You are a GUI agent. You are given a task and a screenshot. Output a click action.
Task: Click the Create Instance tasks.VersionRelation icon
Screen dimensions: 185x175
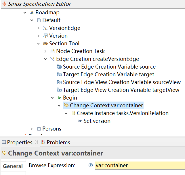[x=73, y=113]
